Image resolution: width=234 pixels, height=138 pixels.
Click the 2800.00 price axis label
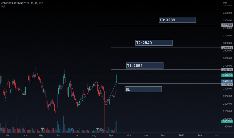(227, 58)
